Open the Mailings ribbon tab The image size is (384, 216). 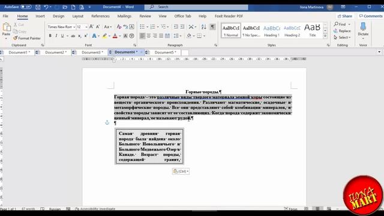(x=124, y=16)
